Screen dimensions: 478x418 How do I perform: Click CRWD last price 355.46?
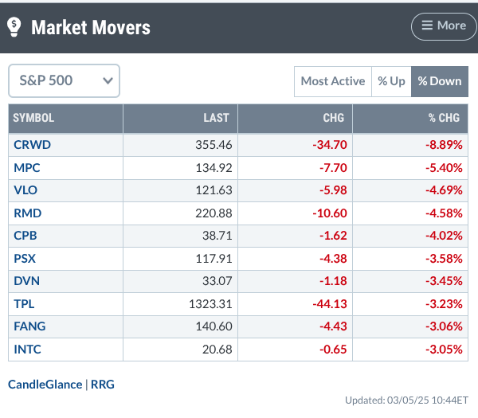214,145
